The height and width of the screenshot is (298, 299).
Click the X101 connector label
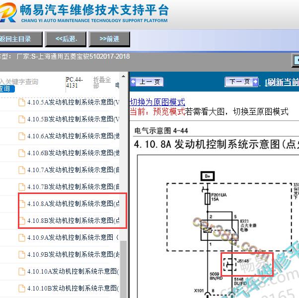(199, 291)
